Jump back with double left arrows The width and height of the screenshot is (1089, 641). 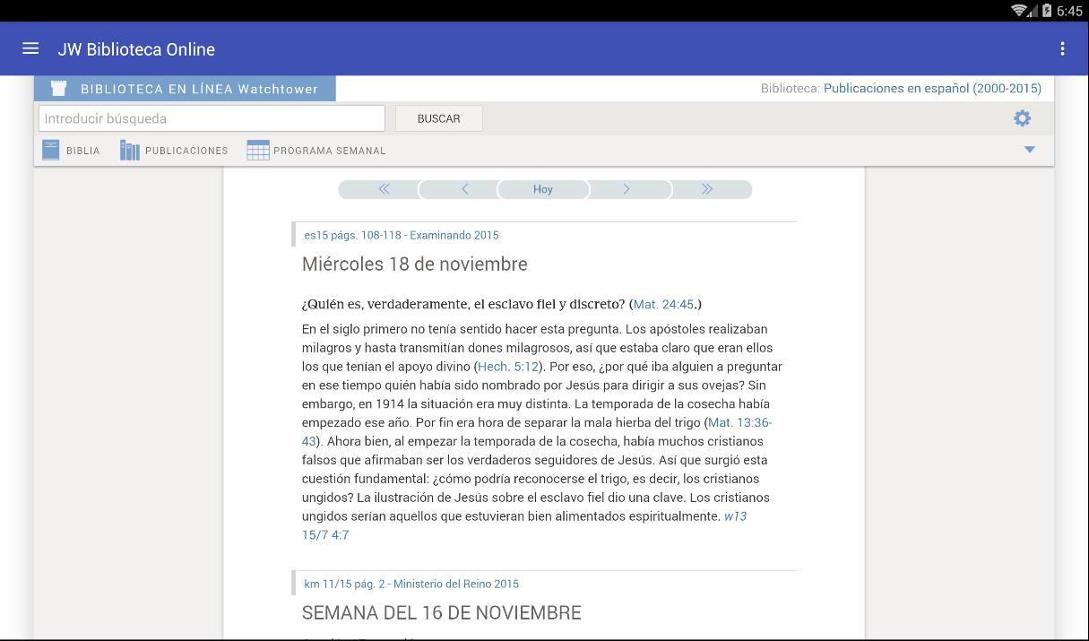[384, 189]
